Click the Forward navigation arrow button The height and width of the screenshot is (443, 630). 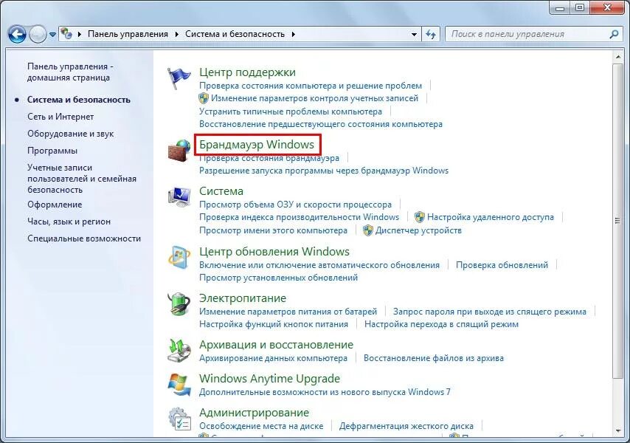(38, 35)
